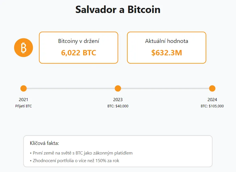Click the Bitcoiny v držení card
Viewport: 236px width, 172px height.
pyautogui.click(x=78, y=47)
